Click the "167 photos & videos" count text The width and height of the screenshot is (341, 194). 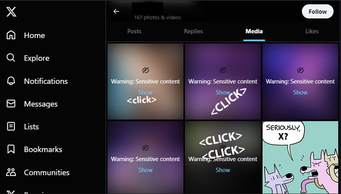tap(158, 17)
